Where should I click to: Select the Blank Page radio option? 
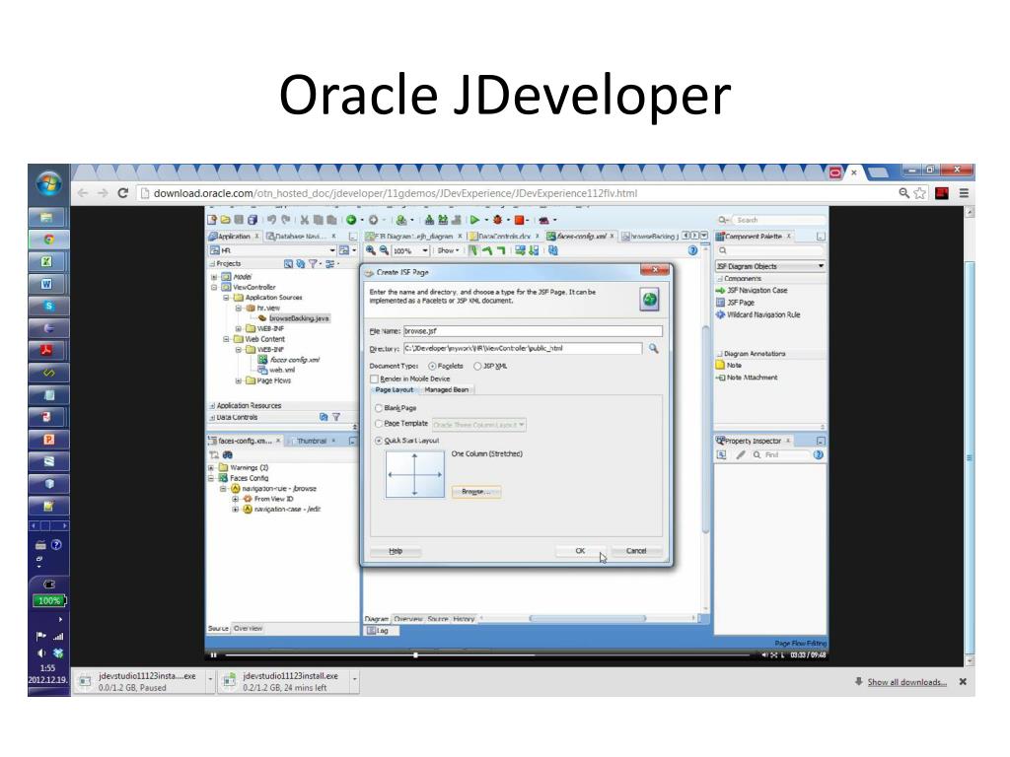tap(379, 408)
